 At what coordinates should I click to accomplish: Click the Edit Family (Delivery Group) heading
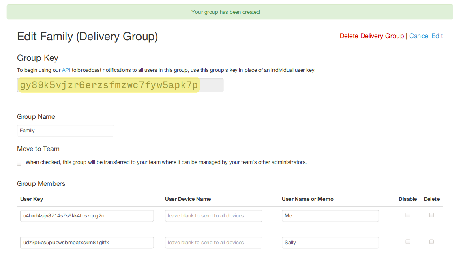[87, 37]
